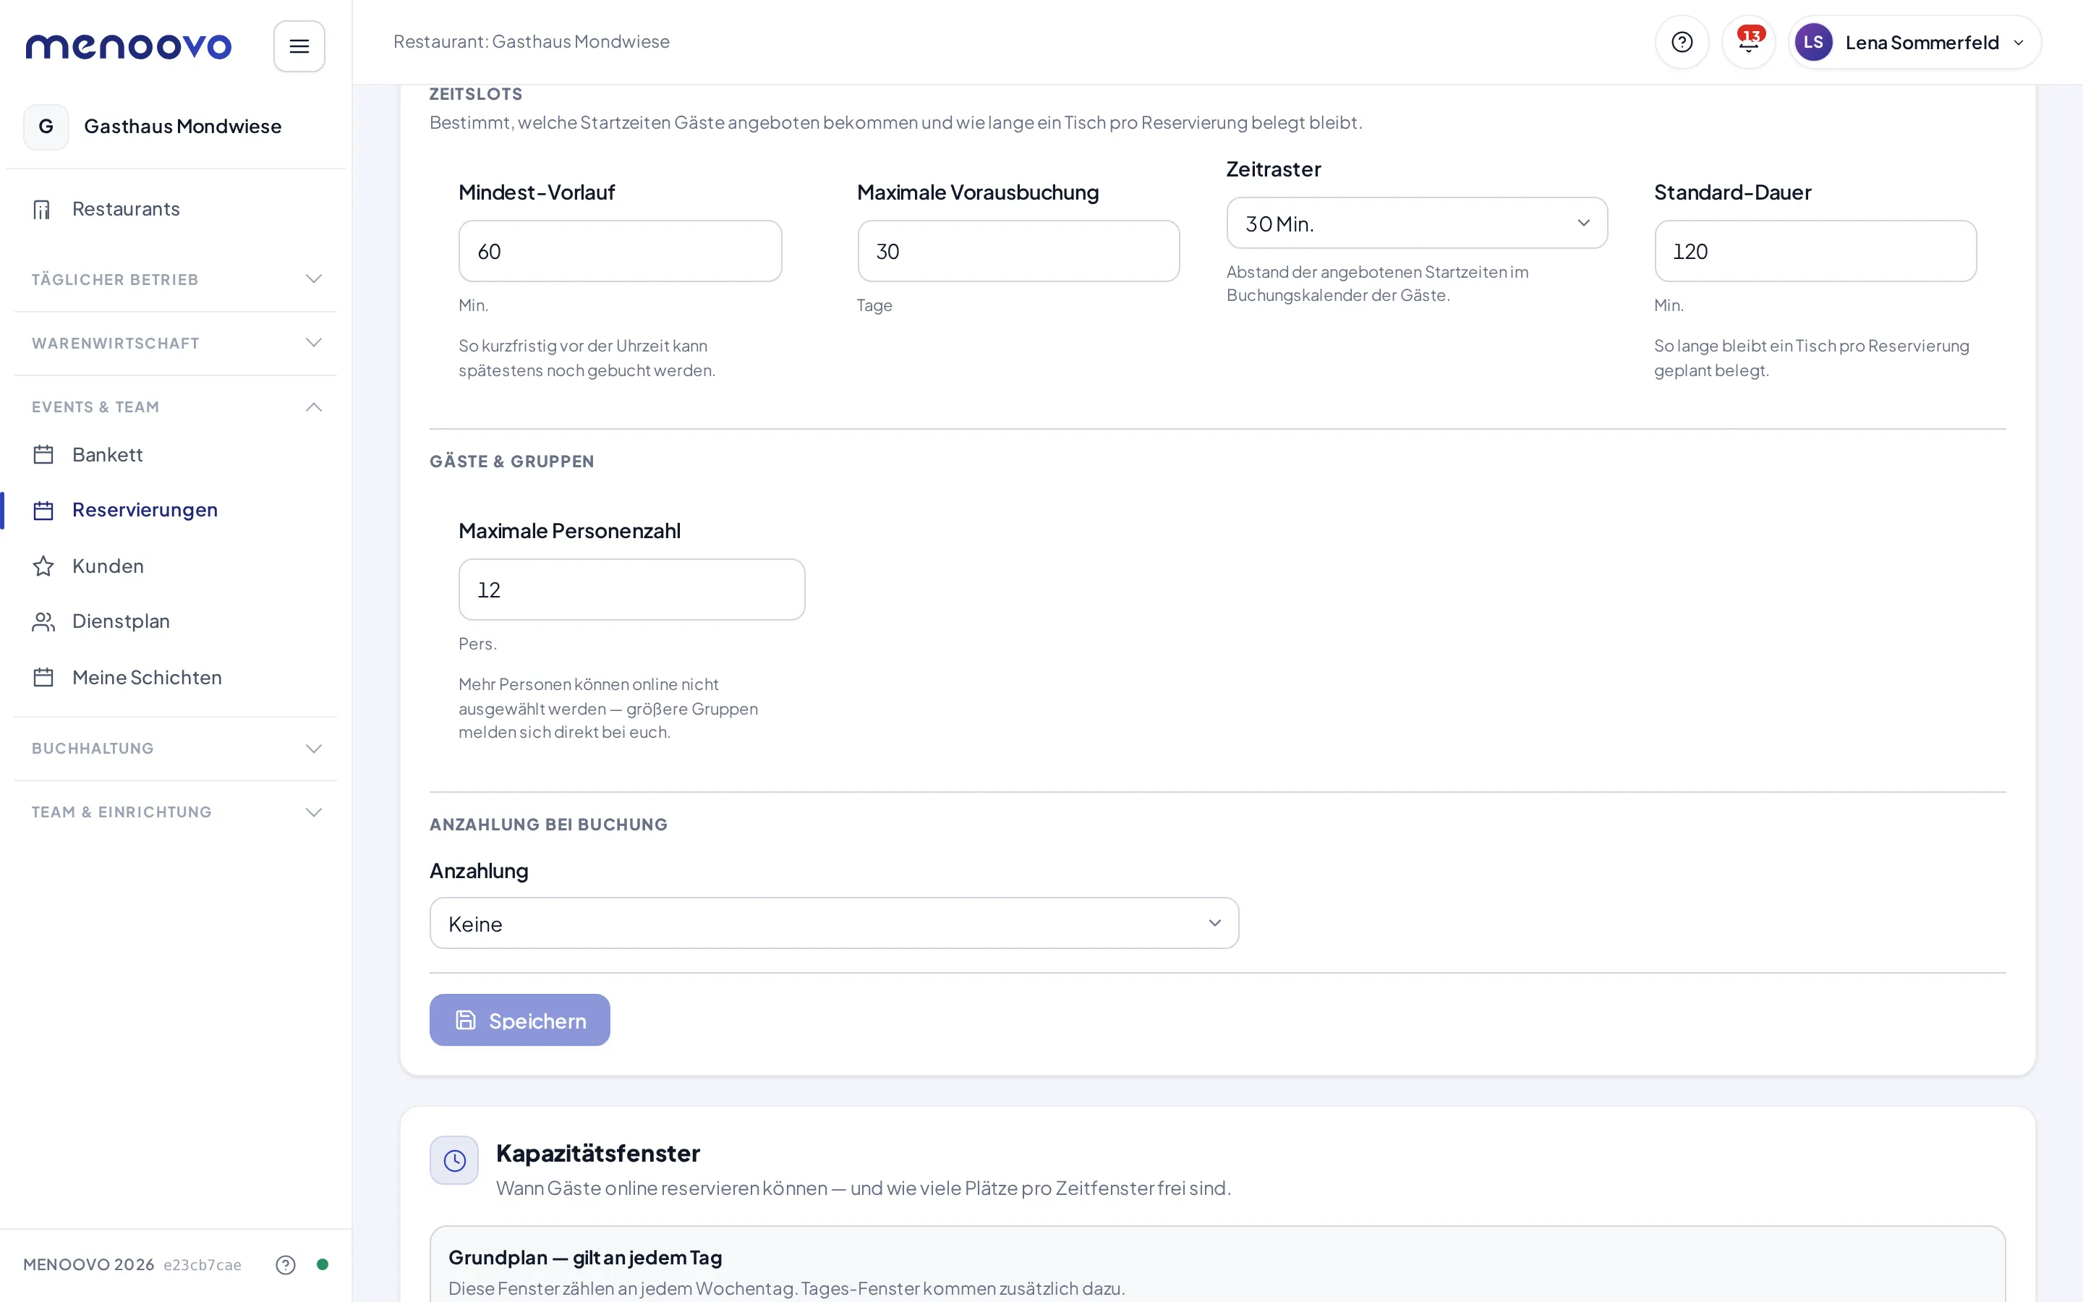Select Gasthaus Mondwiese restaurant header
This screenshot has width=2083, height=1302.
point(176,127)
